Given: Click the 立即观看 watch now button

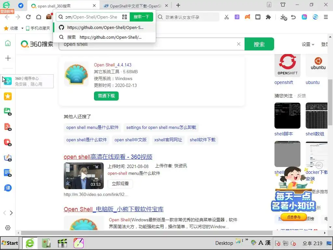Looking at the screenshot, I should (x=120, y=184).
